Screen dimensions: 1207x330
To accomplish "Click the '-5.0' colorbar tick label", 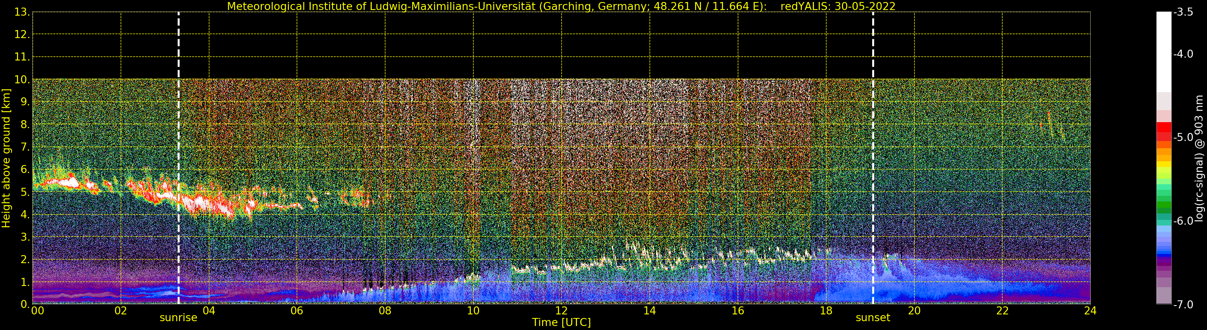I will point(1183,137).
